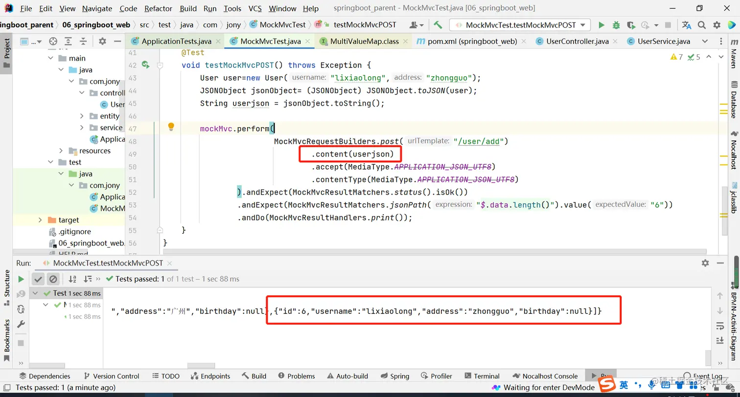Open the Nocalhost Console tool window
This screenshot has height=397, width=740.
click(x=545, y=376)
